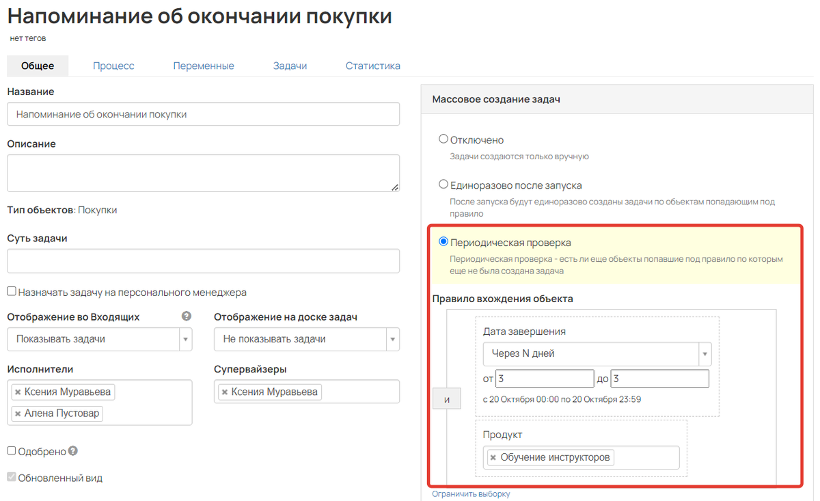820x501 pixels.
Task: Click the date range text 20 Октября
Action: coord(562,399)
